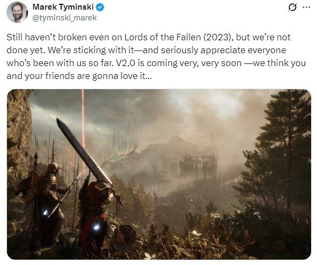Image resolution: width=317 pixels, height=265 pixels.
Task: Open Marek Tyminski's profile avatar
Action: [17, 12]
